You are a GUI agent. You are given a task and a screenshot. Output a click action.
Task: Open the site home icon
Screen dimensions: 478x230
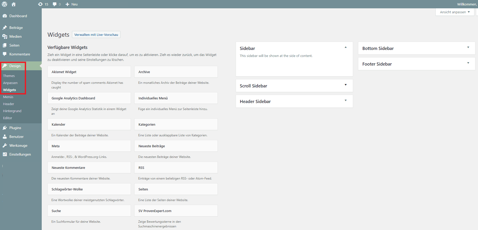(14, 4)
